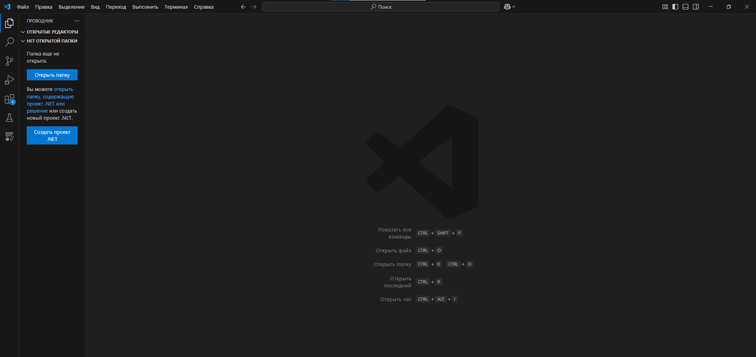
Task: Click the 'Открыть папку' watermark hint text
Action: click(393, 264)
